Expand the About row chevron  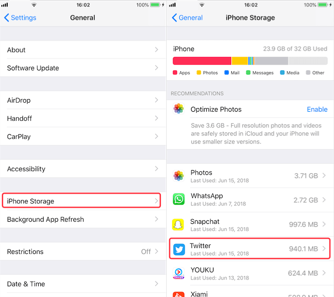(x=156, y=50)
